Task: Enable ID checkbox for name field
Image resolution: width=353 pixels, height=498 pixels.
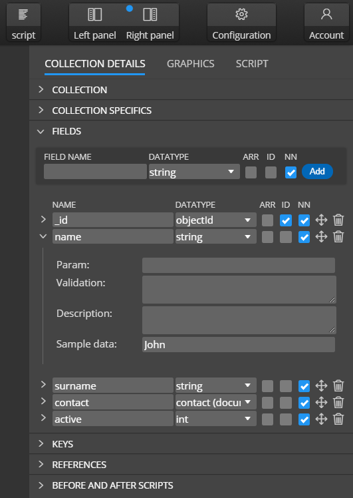Action: point(286,237)
